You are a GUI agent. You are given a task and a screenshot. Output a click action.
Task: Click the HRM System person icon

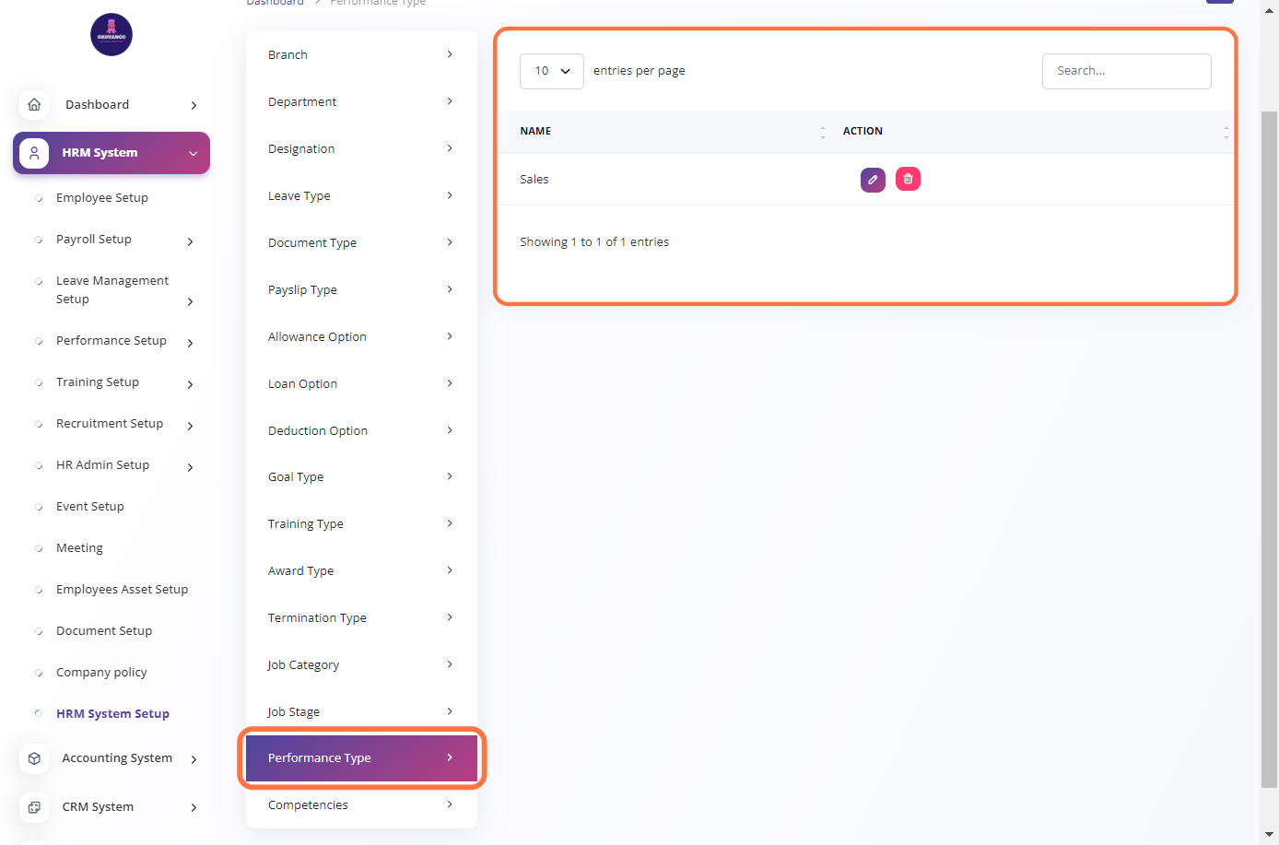(34, 153)
